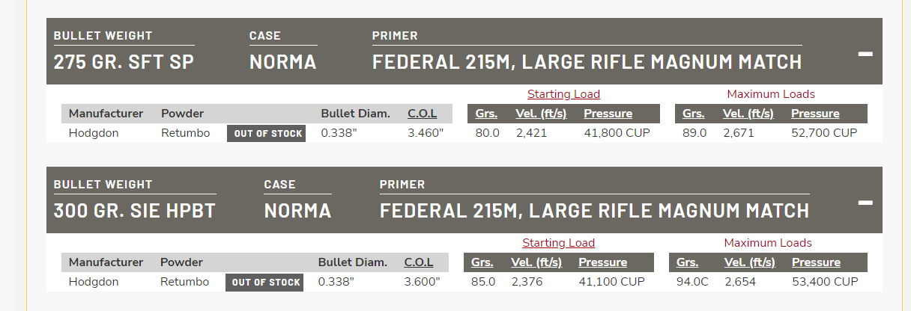Click maximum loads Pressure header in first table
Viewport: 911px width, 311px height.
point(815,114)
